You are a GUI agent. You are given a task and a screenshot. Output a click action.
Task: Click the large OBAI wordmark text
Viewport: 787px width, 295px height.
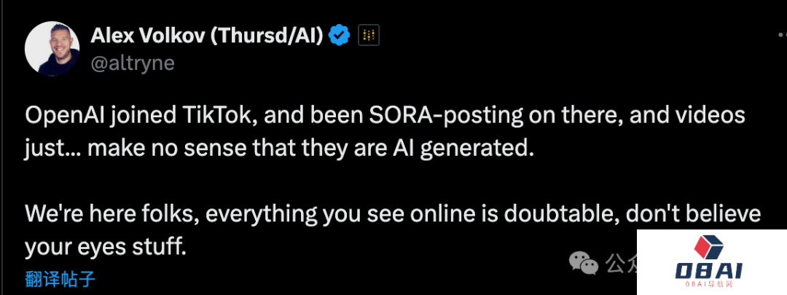pyautogui.click(x=708, y=270)
